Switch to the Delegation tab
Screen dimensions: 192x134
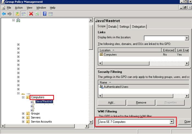coord(139,27)
